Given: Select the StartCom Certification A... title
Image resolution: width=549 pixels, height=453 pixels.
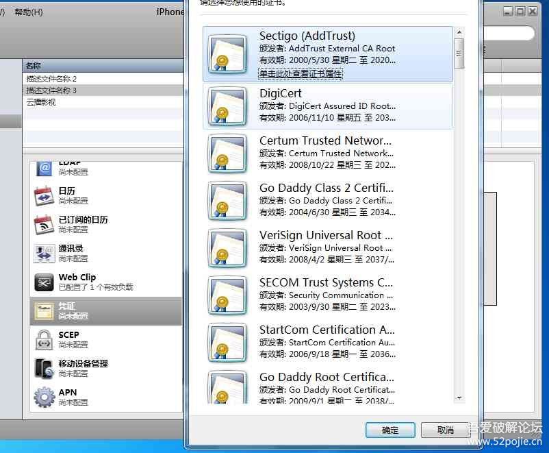Looking at the screenshot, I should (327, 330).
